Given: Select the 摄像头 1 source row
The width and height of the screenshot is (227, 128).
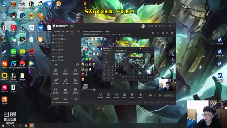Looking at the screenshot, I should (66, 39).
